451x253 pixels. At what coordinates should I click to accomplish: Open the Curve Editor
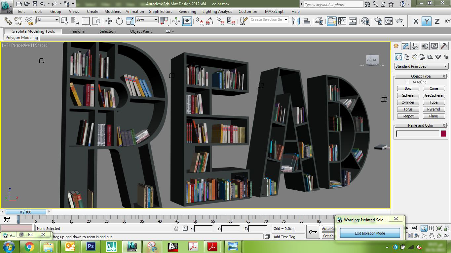click(x=342, y=21)
